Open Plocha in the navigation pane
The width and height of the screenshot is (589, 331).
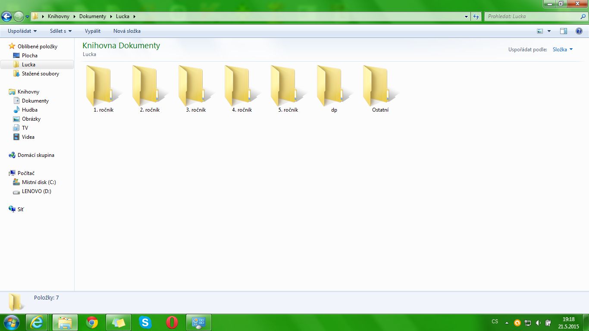click(x=30, y=55)
